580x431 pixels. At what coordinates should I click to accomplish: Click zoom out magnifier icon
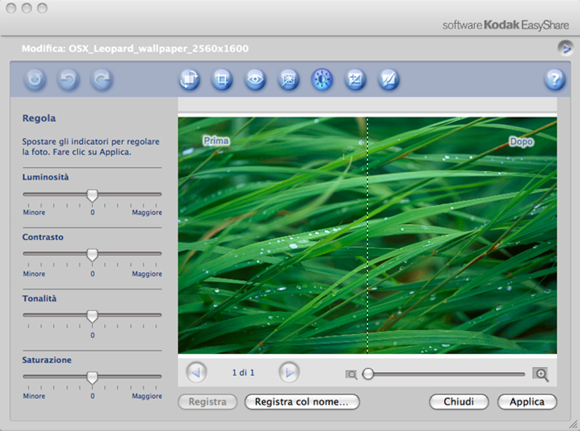point(351,374)
